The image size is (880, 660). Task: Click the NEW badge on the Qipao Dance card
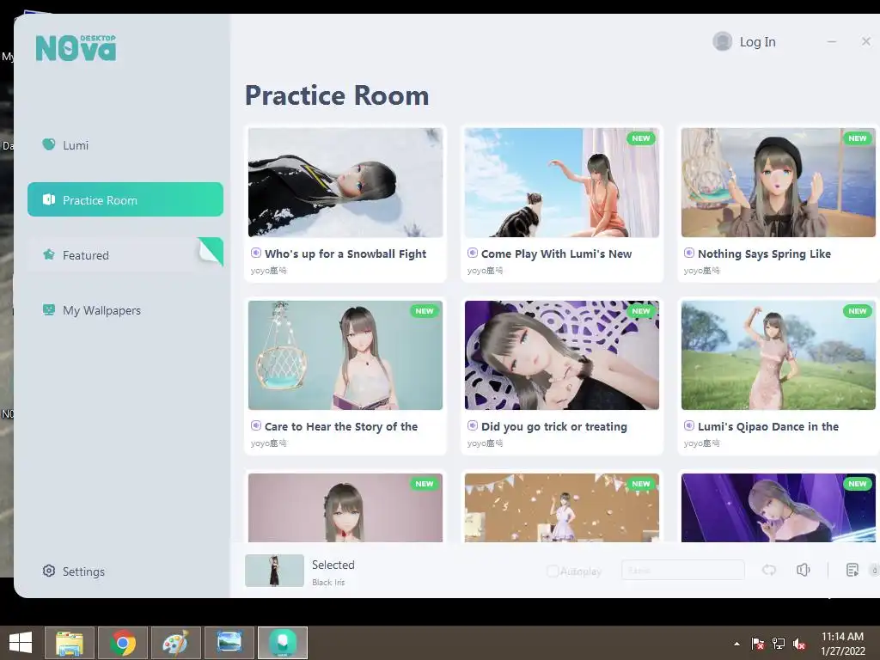click(858, 311)
